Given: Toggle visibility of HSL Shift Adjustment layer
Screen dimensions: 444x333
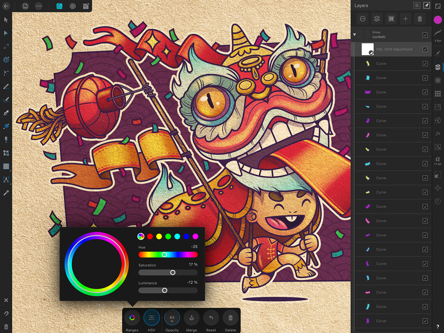Looking at the screenshot, I should [425, 49].
